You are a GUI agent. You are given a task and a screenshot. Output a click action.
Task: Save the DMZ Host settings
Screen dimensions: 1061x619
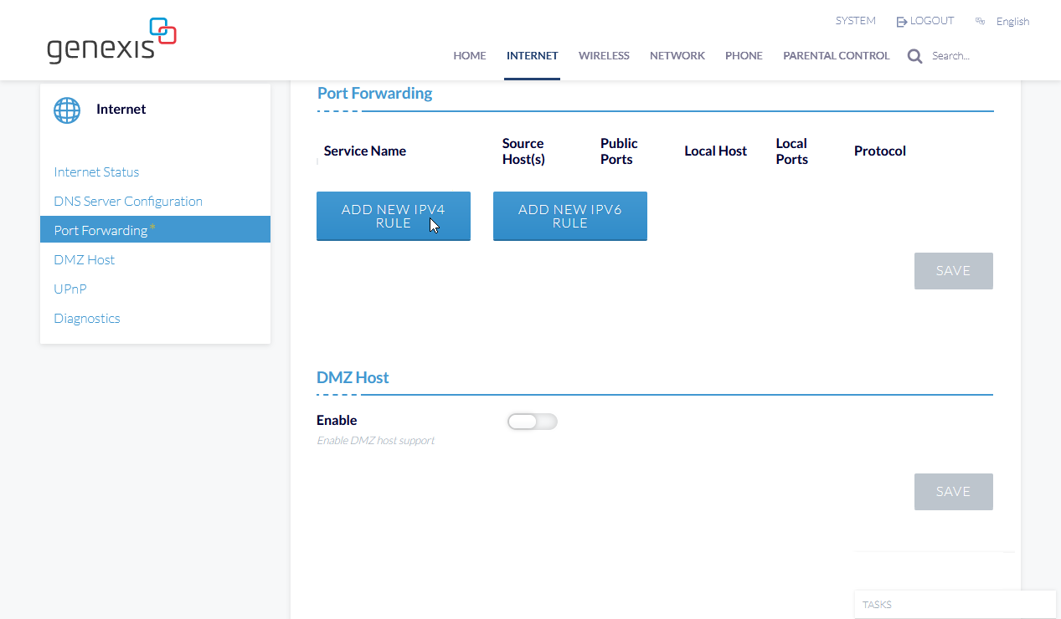(953, 492)
